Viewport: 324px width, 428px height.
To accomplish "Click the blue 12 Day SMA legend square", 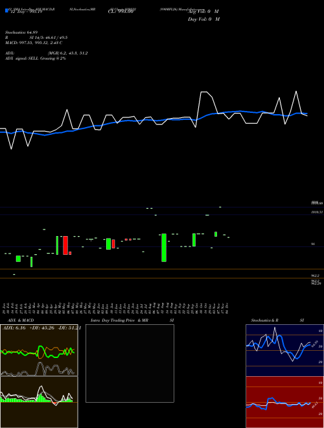I will (x=6, y=10).
